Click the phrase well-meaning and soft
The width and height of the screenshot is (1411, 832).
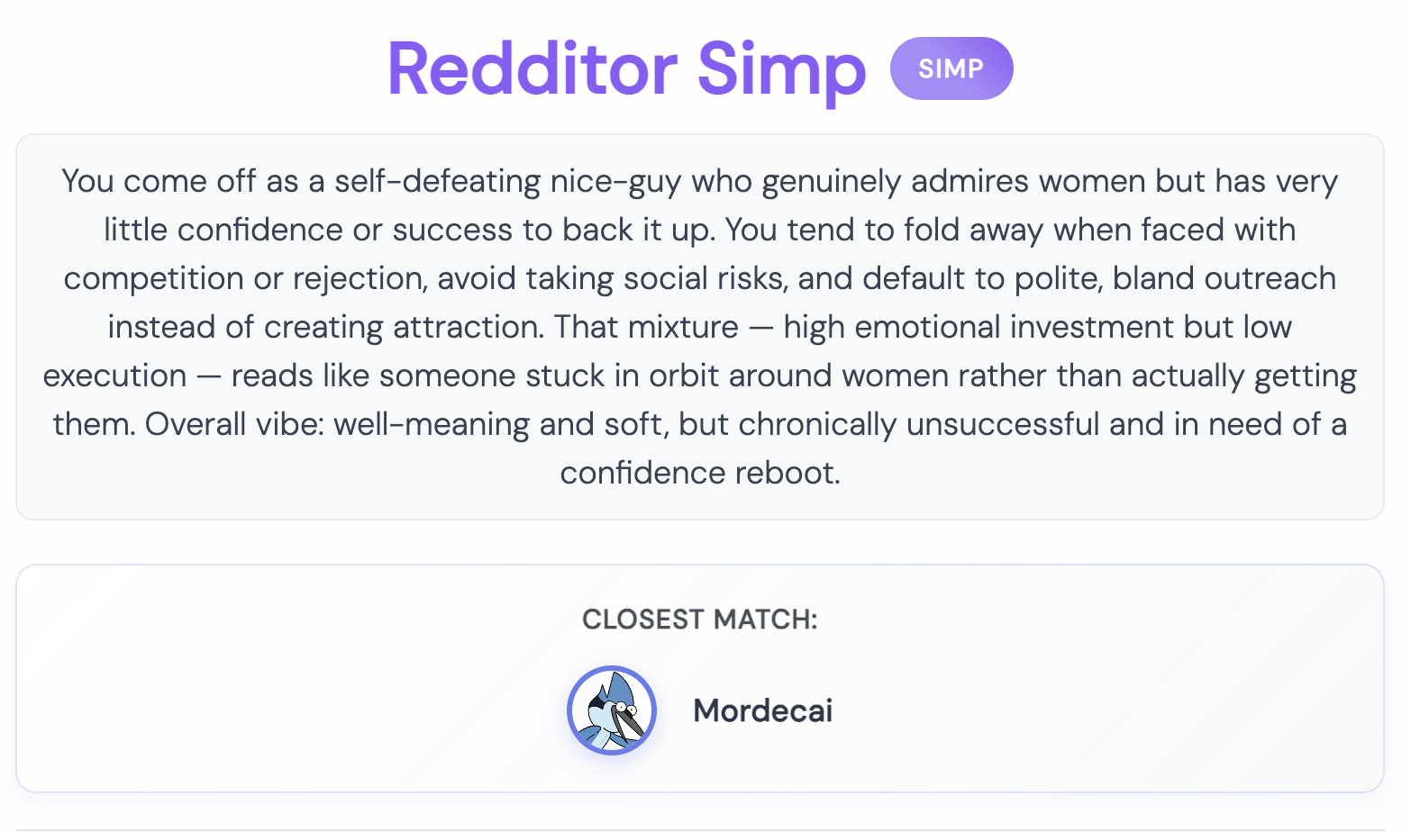point(501,425)
